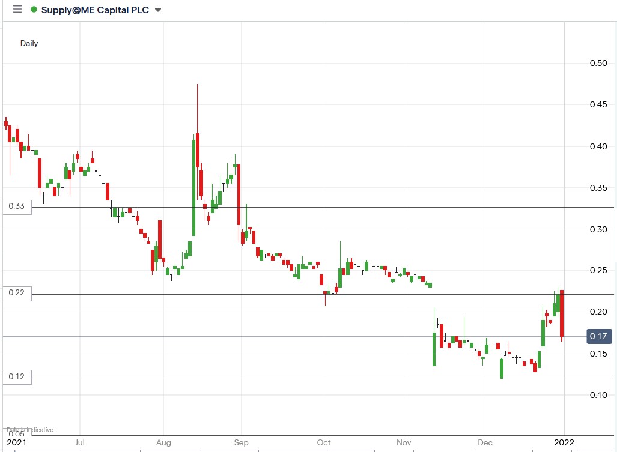This screenshot has width=617, height=452.
Task: Select the Oct label on the time axis
Action: [323, 442]
